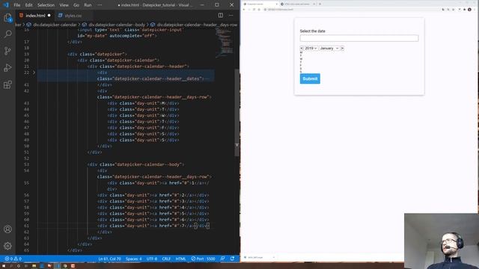Click the "Select the date" label
Viewport: 479px width, 269px height.
coord(313,31)
